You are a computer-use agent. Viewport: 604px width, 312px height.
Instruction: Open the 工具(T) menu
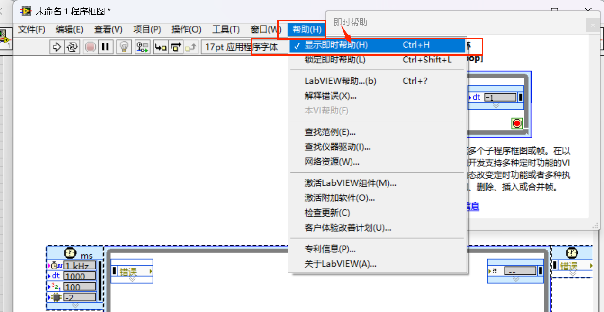tap(226, 29)
